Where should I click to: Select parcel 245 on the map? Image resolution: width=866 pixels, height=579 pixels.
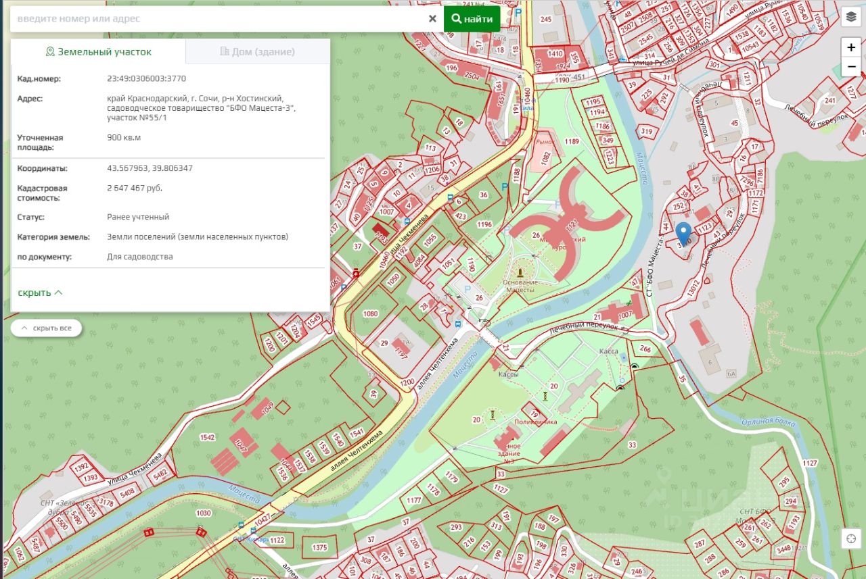(x=547, y=19)
